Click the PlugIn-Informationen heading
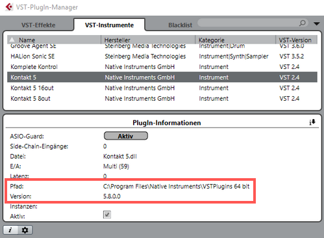 tap(167, 123)
